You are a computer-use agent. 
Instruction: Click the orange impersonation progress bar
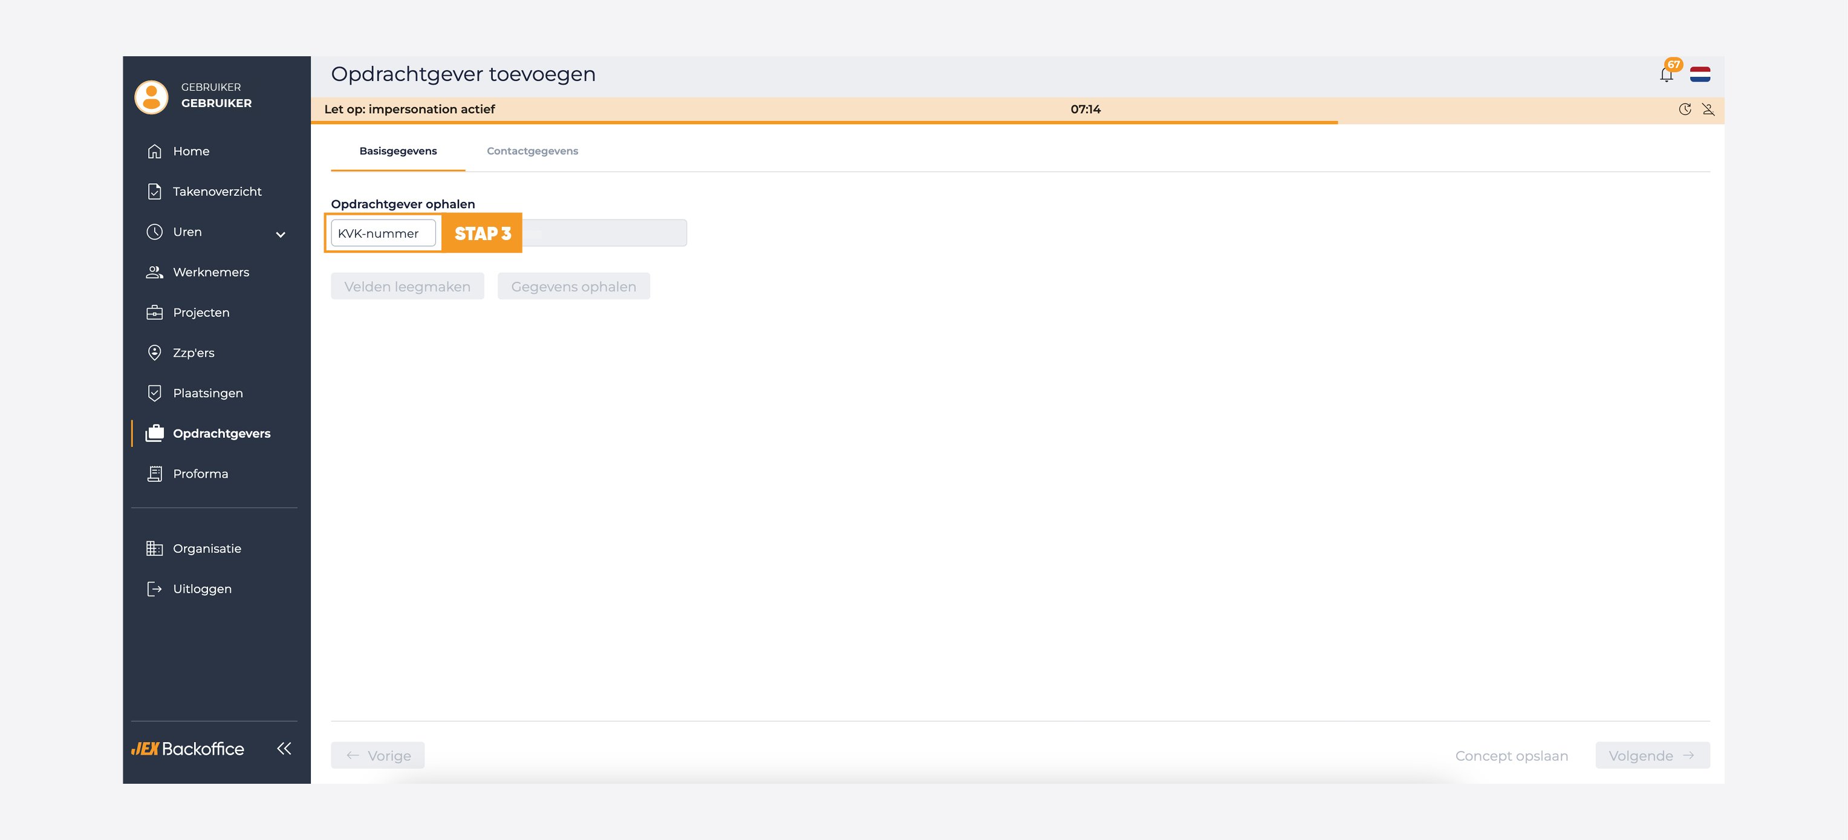click(x=824, y=122)
